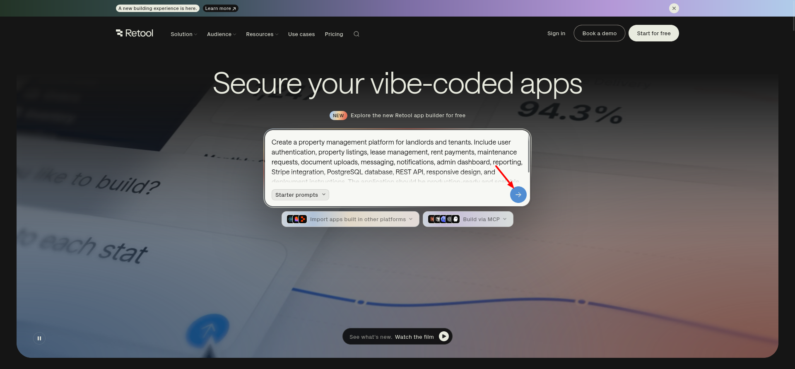
Task: Go to the Retool logo home link
Action: click(x=135, y=33)
